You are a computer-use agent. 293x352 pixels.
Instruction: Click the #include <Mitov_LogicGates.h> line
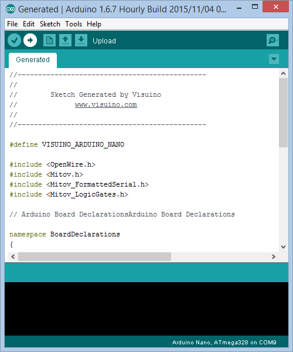pos(69,194)
